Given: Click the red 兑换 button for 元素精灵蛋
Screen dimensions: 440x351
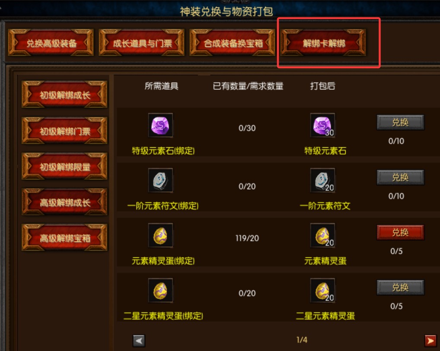Looking at the screenshot, I should point(400,232).
